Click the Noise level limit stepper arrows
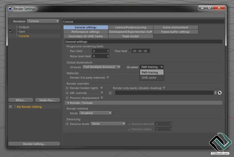 (108, 56)
